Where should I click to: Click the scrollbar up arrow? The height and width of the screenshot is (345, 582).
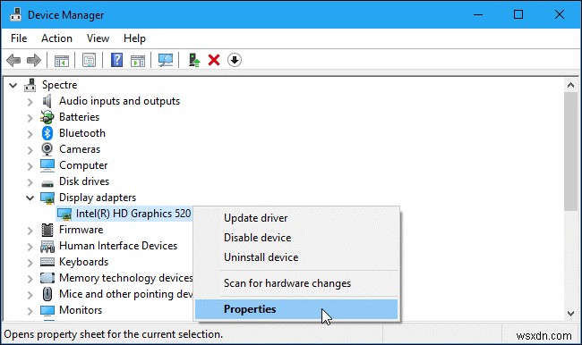pyautogui.click(x=571, y=85)
